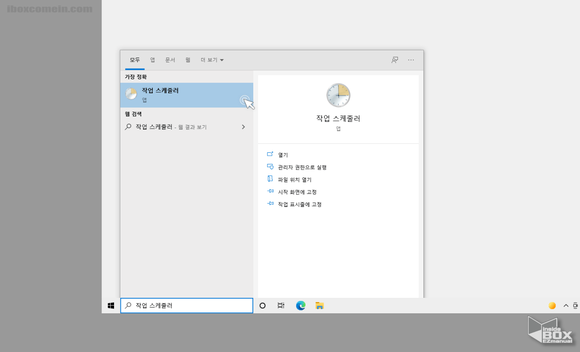Click the Cortana circle icon in the taskbar
This screenshot has height=352, width=580.
pyautogui.click(x=262, y=305)
